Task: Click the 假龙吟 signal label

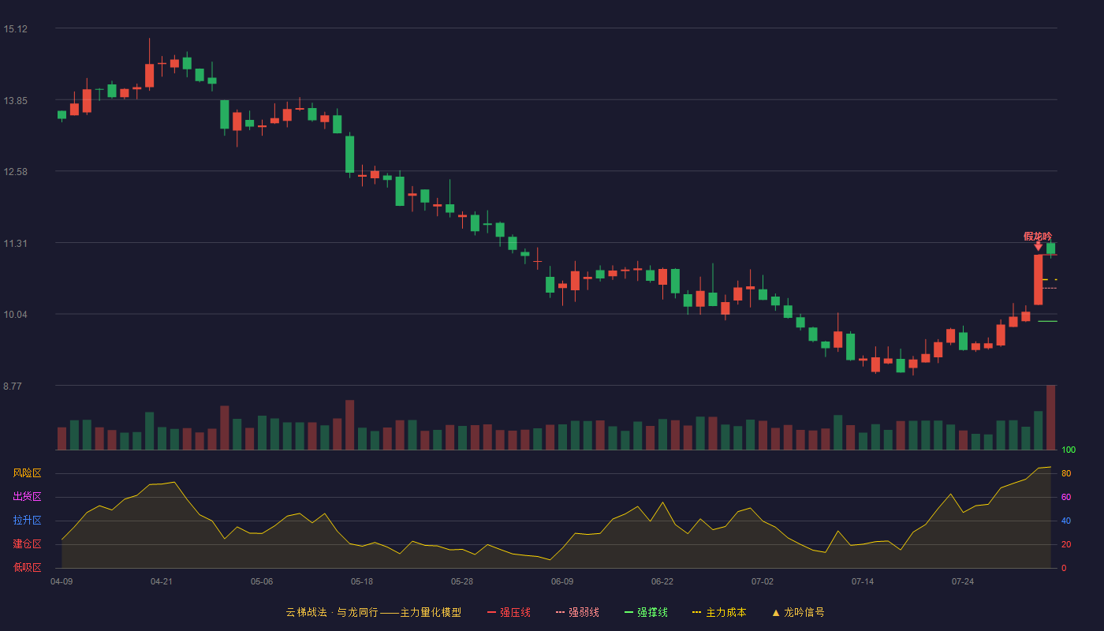Action: (1038, 236)
